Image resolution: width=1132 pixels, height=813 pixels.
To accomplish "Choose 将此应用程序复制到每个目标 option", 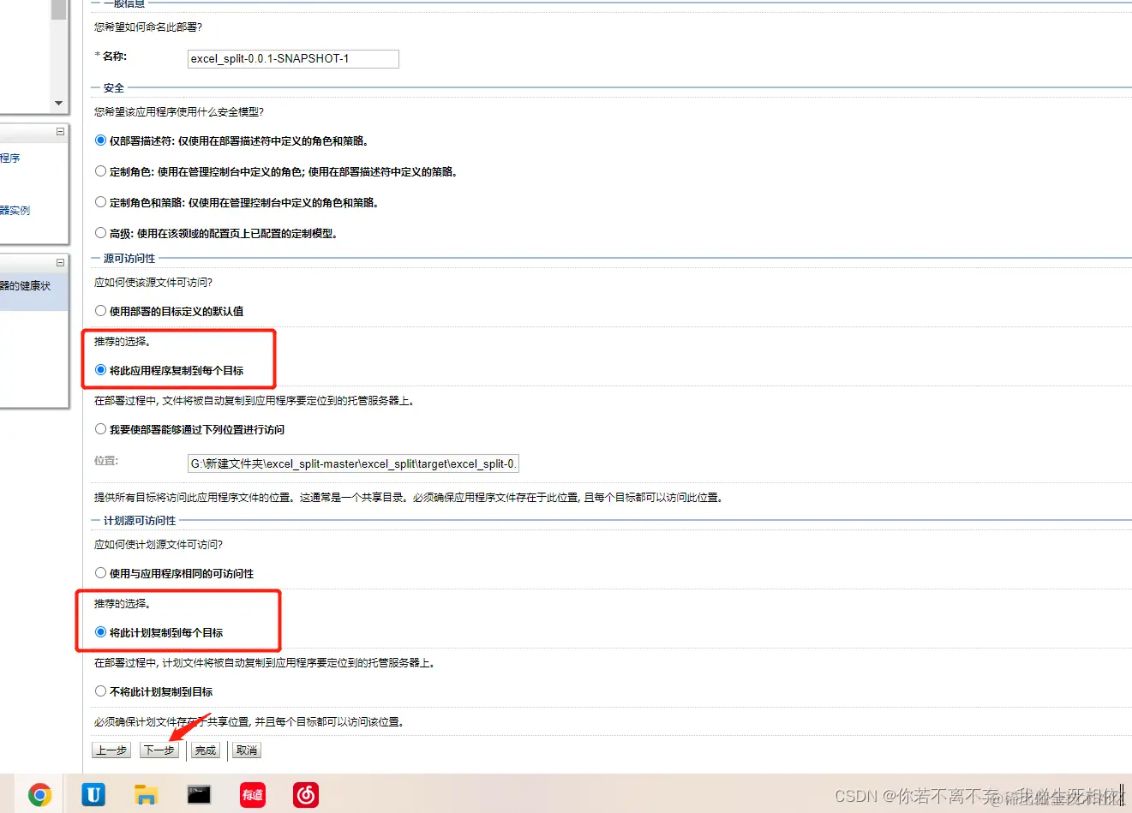I will [x=101, y=370].
